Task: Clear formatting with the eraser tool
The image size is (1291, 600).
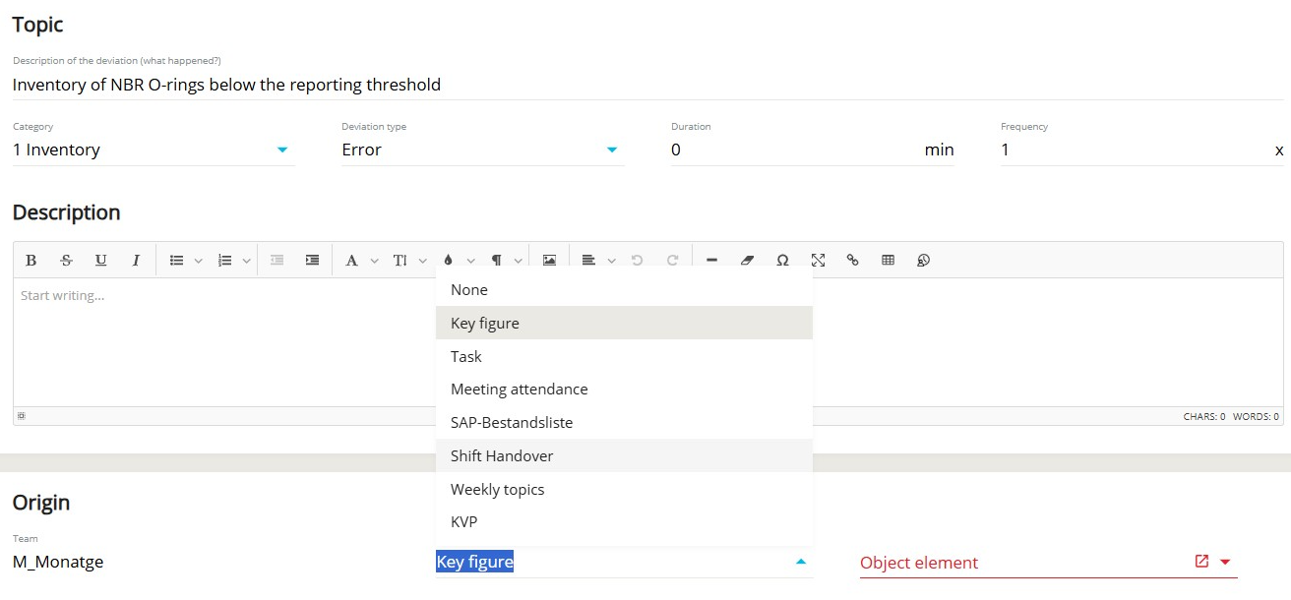Action: [x=747, y=261]
